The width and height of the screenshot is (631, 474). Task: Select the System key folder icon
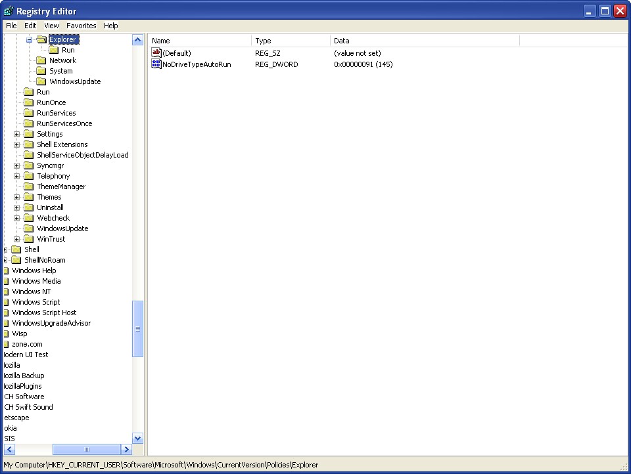(x=41, y=71)
